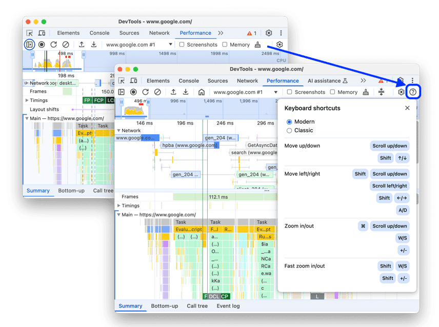Toggle device toolbar icon in front window

coord(133,80)
